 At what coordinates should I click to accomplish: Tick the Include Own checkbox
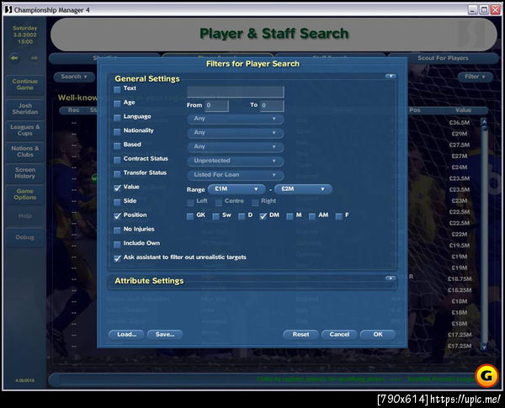coord(117,245)
